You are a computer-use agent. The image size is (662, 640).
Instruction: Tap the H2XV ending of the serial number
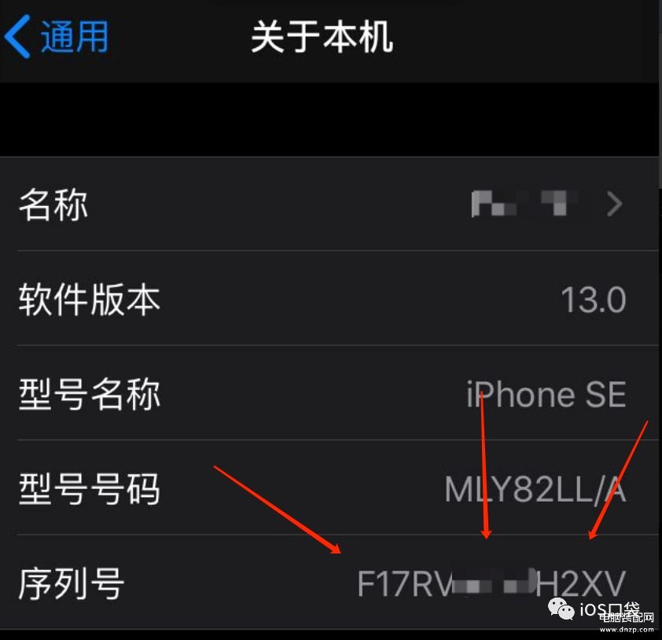(580, 584)
